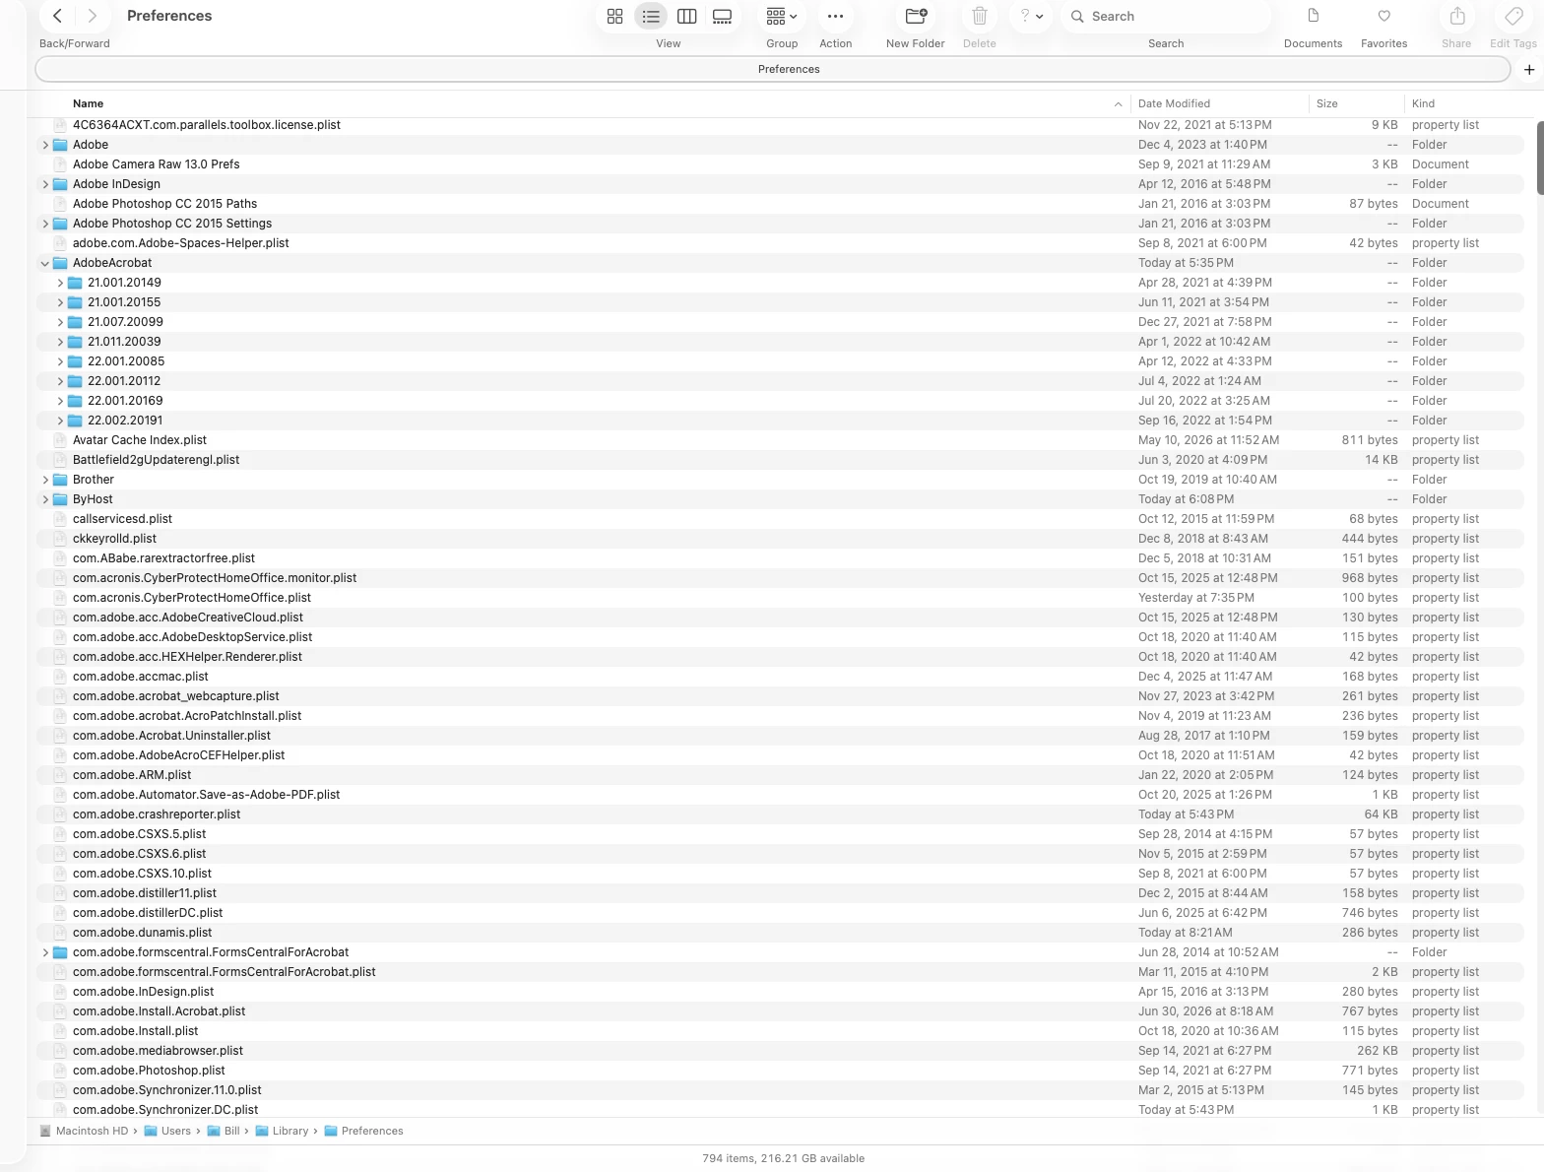Go to Macintosh HD in path bar

tap(84, 1131)
